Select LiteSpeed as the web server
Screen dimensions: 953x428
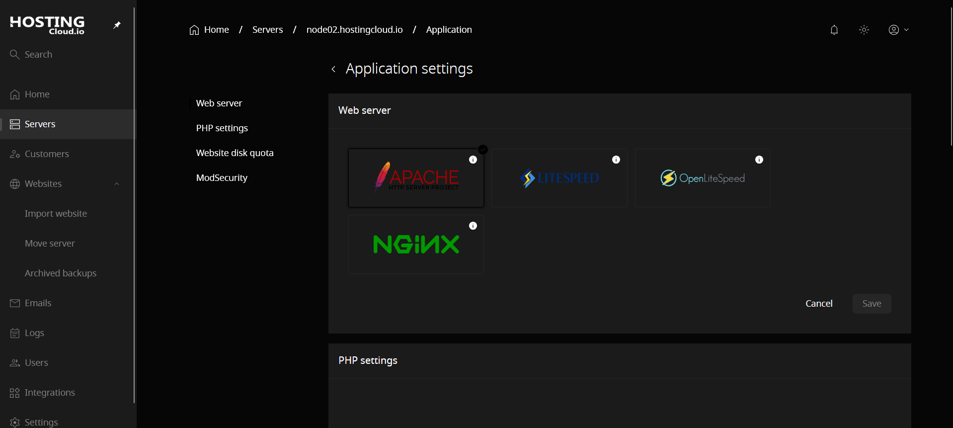[x=559, y=178]
